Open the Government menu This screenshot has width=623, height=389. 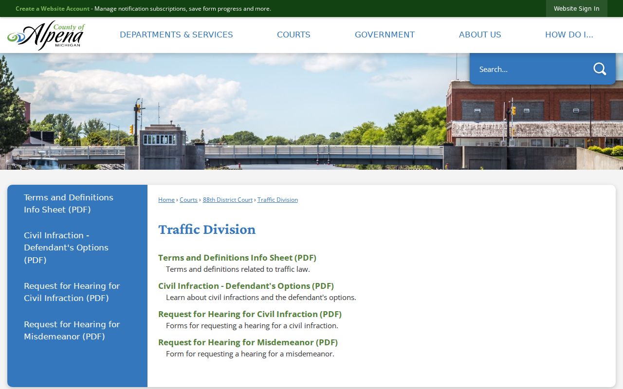click(385, 35)
